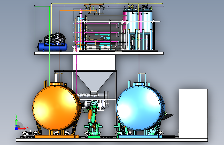Select the black compressor motor on the blue tank

(x=55, y=39)
